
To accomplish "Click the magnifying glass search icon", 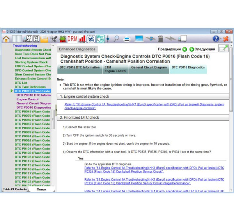I will click(116, 39).
